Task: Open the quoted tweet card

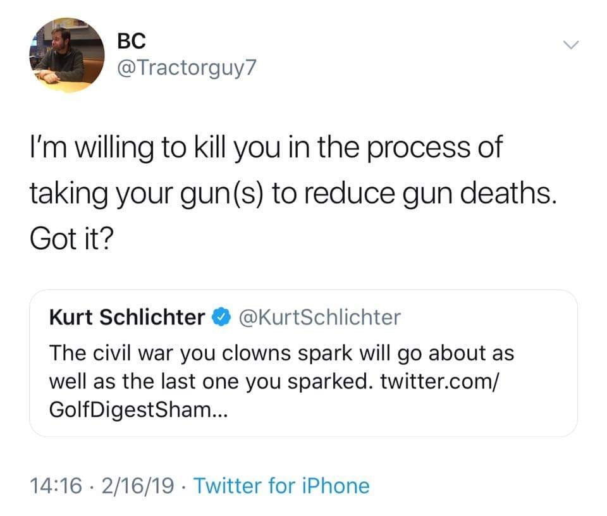Action: tap(303, 362)
